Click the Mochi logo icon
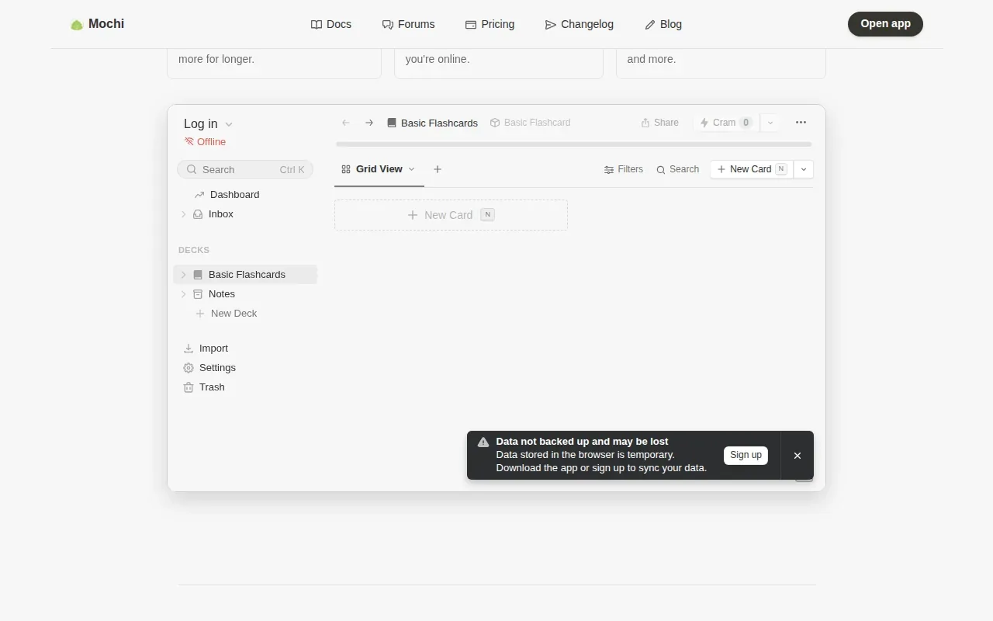Image resolution: width=993 pixels, height=621 pixels. pos(77,25)
